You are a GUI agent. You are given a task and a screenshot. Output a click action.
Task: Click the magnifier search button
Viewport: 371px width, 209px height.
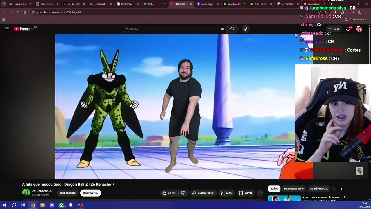232,29
